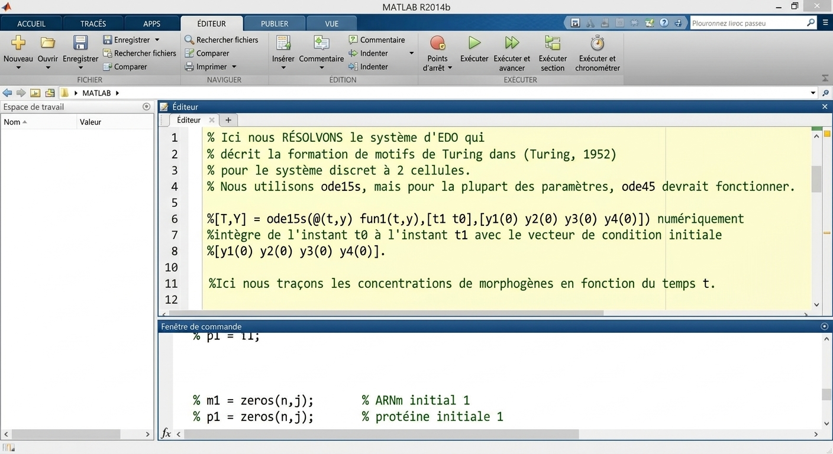The image size is (833, 454).
Task: Click the line "%[y1(0) y2(0) y3(0) y4(0)]."
Action: point(296,251)
